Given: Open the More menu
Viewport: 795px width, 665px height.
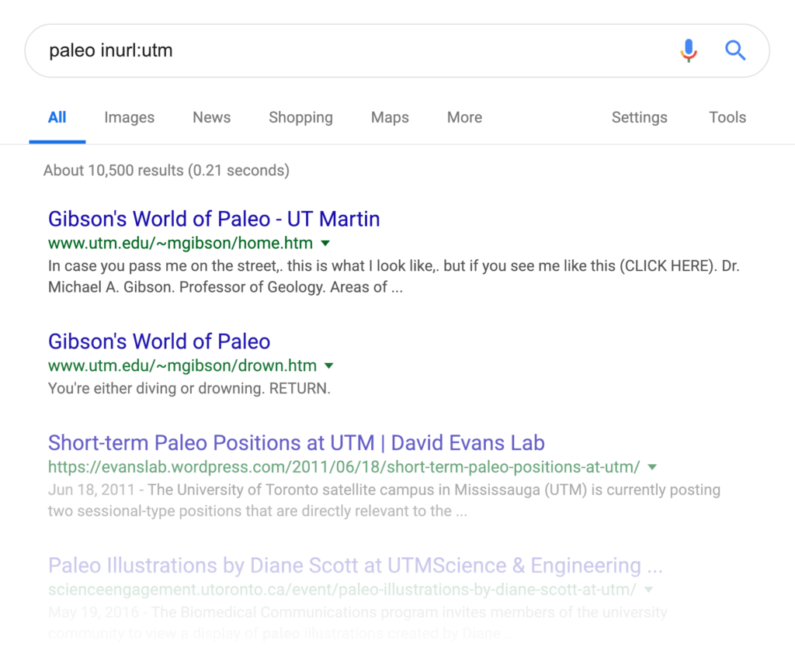Looking at the screenshot, I should 463,117.
